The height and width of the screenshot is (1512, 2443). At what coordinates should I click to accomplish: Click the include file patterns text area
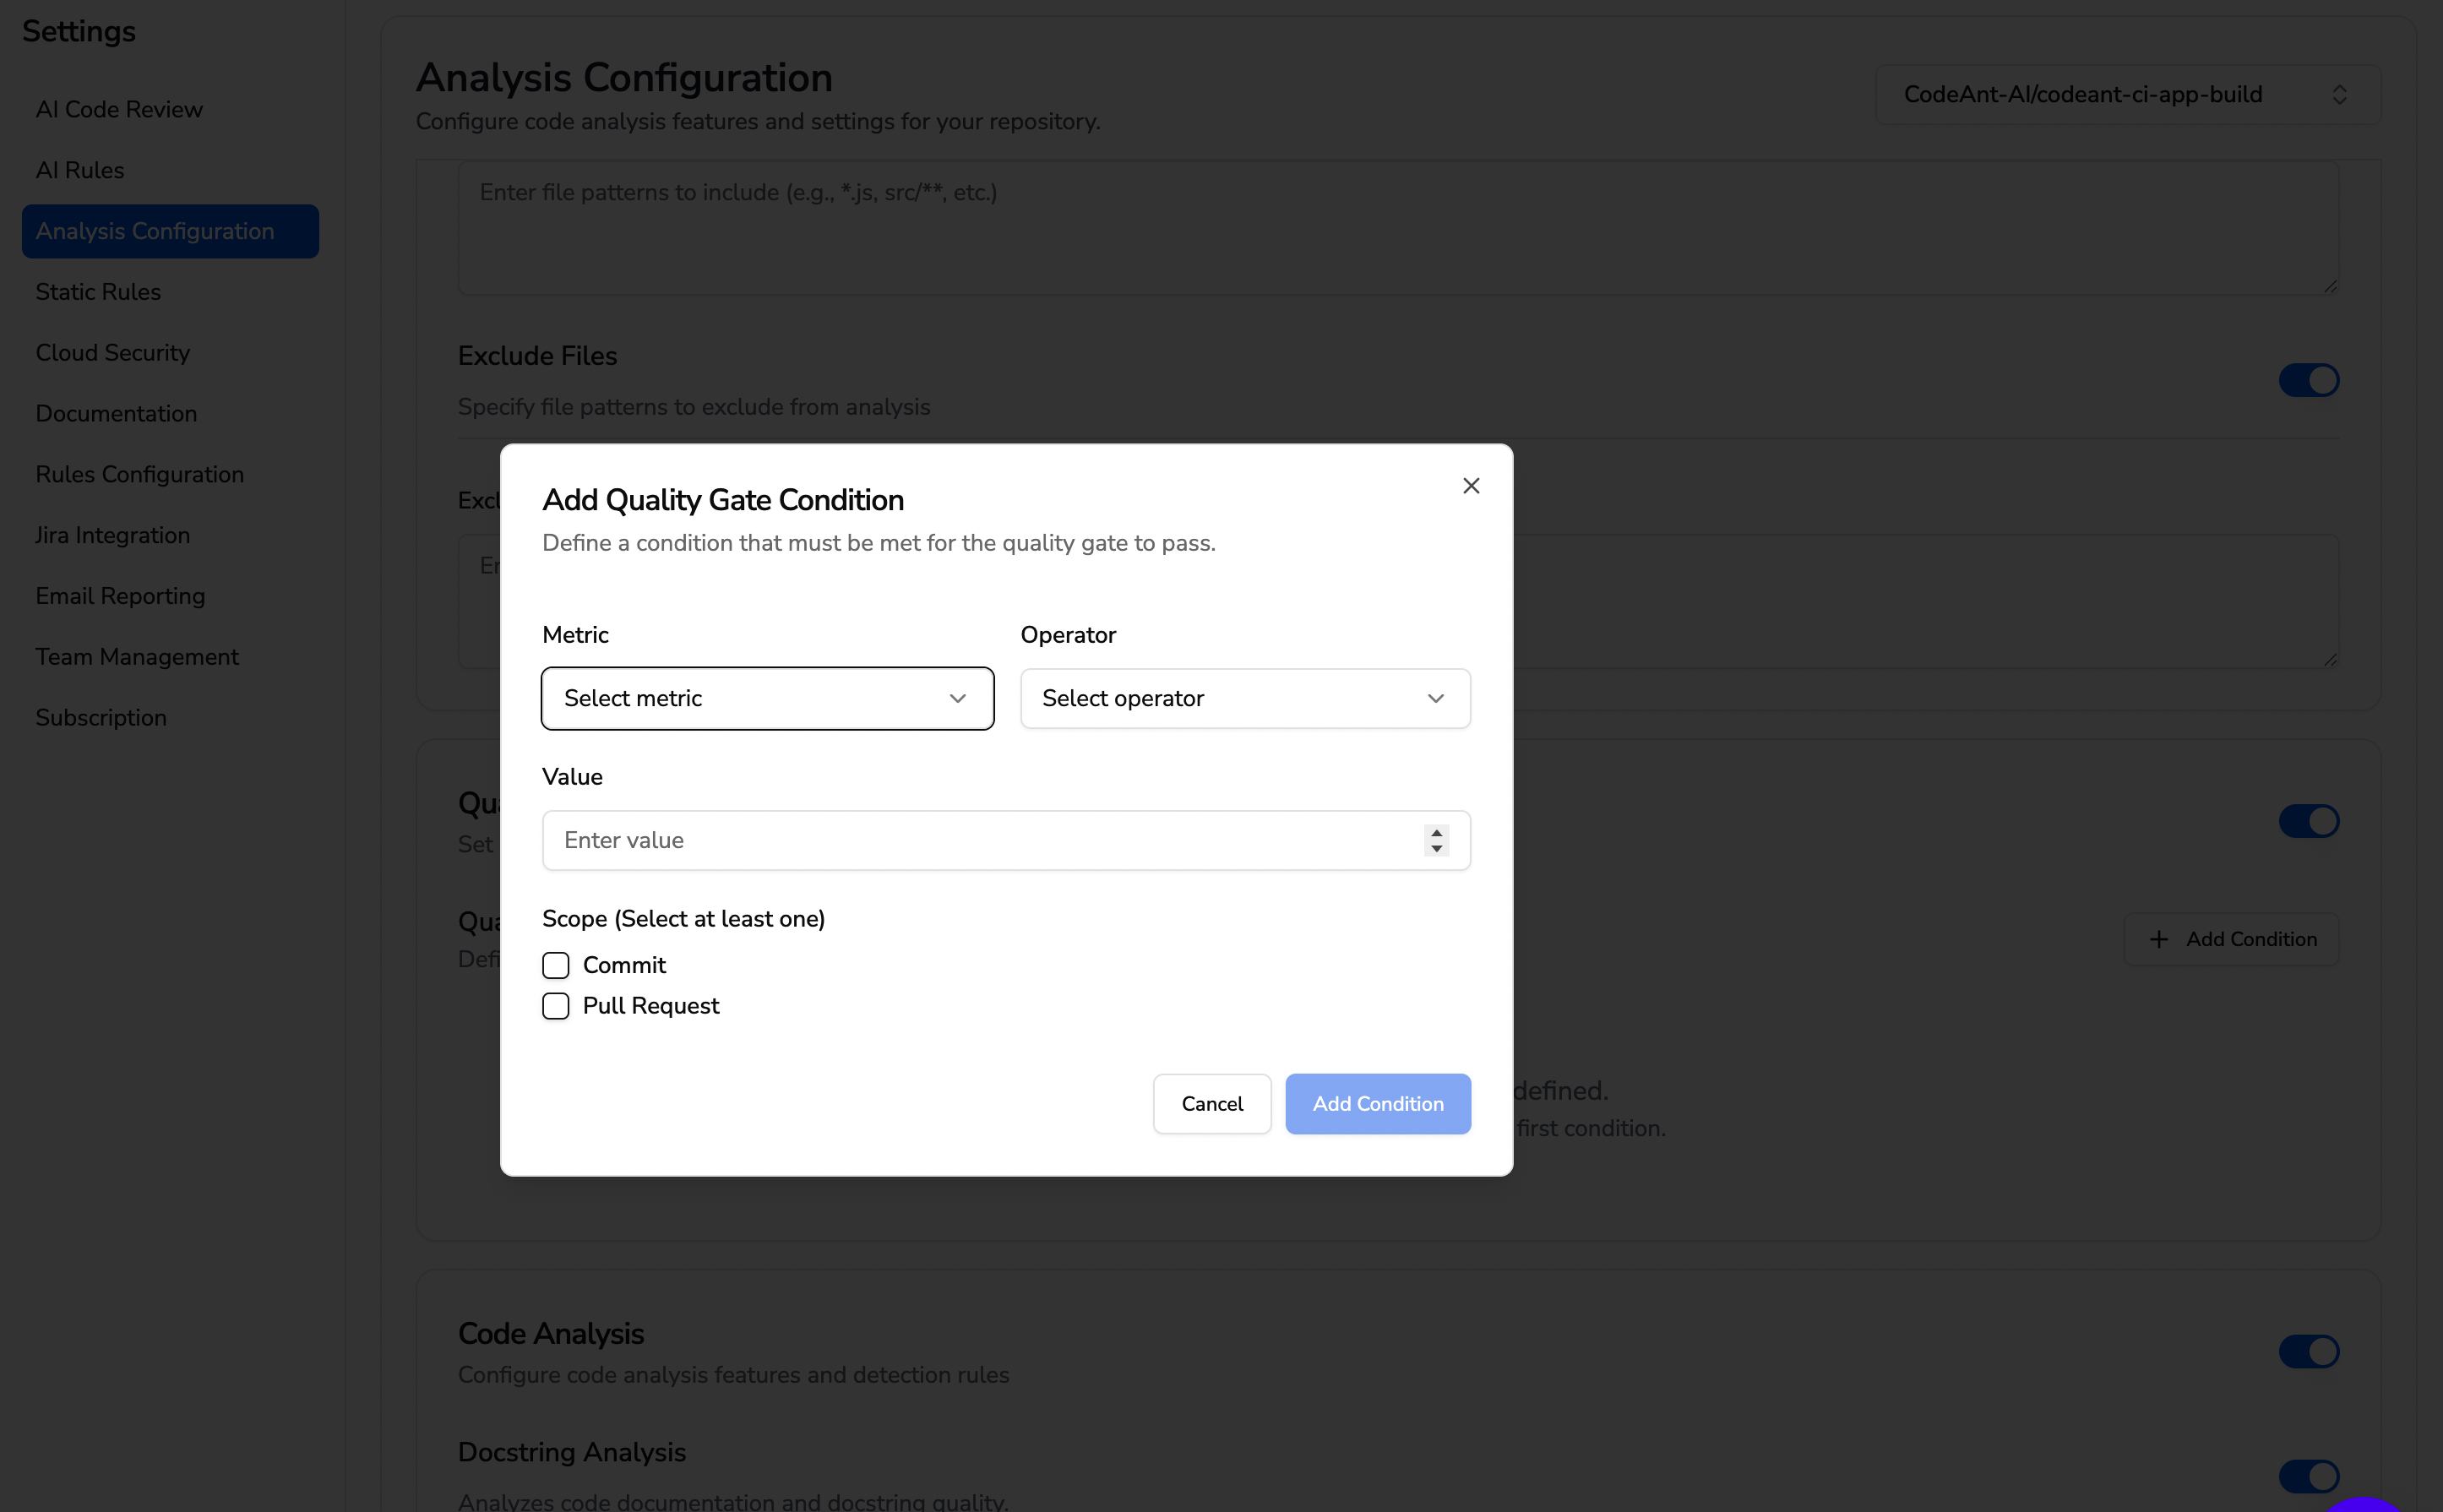pyautogui.click(x=1398, y=228)
